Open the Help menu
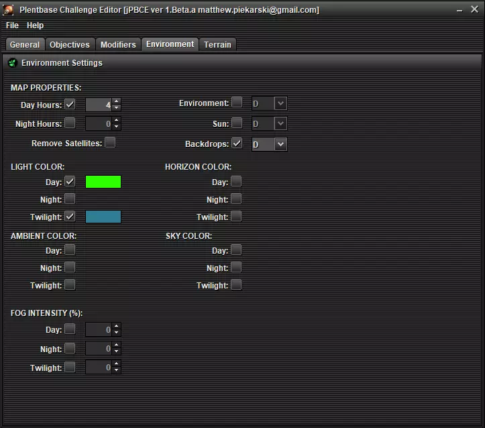485x428 pixels. [x=35, y=25]
